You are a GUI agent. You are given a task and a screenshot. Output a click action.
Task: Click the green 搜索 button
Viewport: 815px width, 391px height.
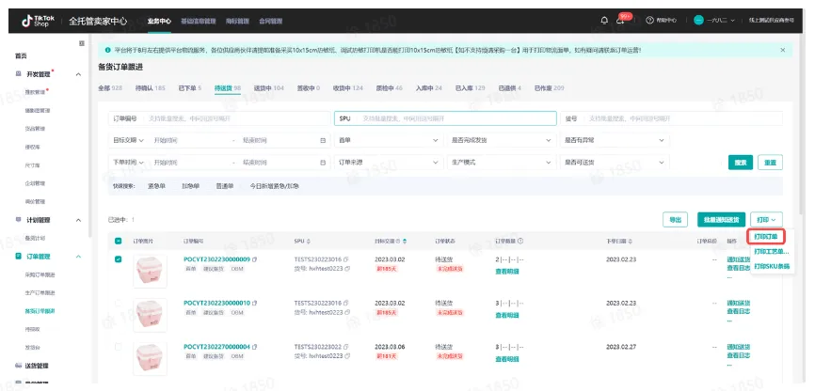(740, 163)
